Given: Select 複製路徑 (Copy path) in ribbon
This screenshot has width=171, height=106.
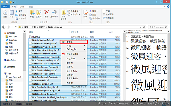Looking at the screenshot, I should pos(21,15).
